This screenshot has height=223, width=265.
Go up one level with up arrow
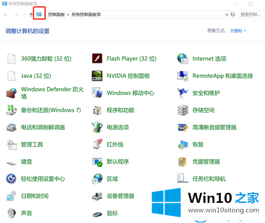point(31,15)
